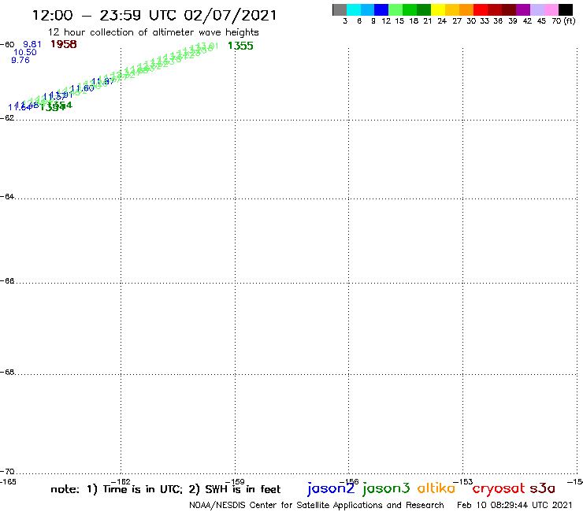
Task: Click the NOAA/NESDIS Center attribution text
Action: coord(317,506)
